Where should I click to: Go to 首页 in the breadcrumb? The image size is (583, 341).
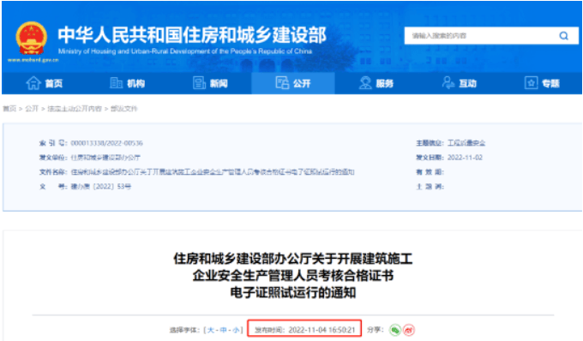9,109
